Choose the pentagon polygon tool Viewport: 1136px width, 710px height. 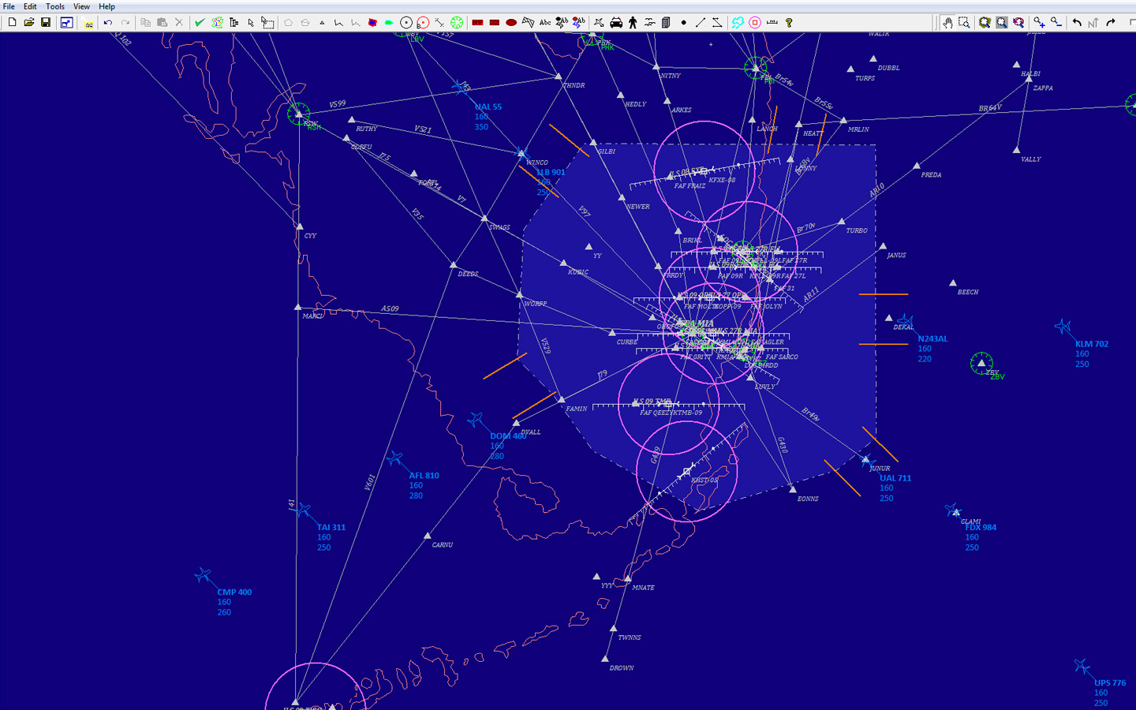click(x=288, y=22)
